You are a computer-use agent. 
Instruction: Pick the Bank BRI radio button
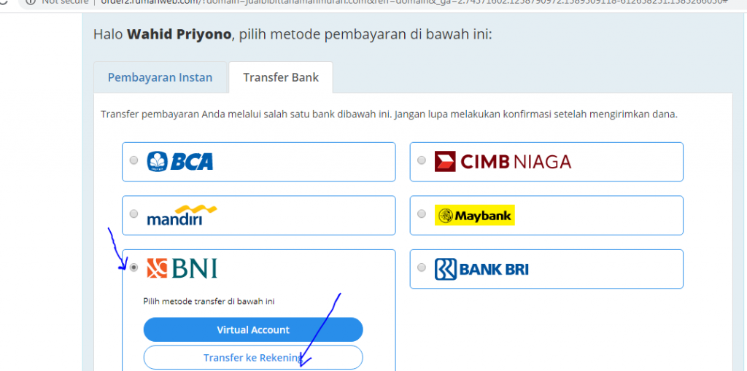click(x=421, y=267)
